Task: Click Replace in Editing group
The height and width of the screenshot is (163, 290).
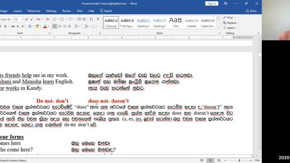Action: point(230,23)
